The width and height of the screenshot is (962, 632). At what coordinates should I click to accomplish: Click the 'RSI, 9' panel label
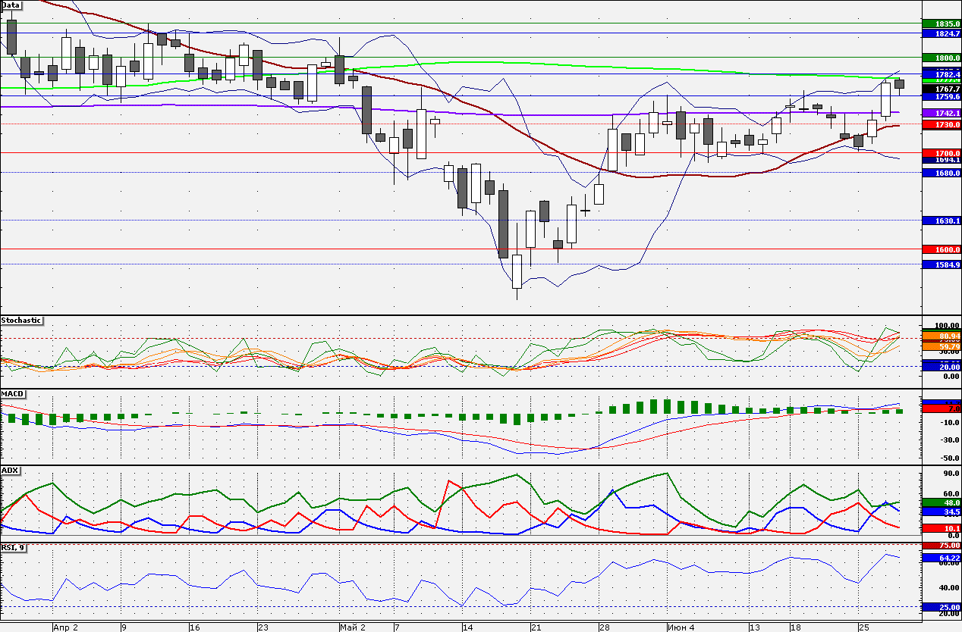click(x=14, y=549)
